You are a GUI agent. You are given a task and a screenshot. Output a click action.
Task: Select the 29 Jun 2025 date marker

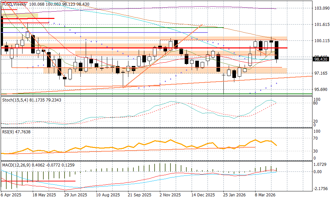coord(75,195)
